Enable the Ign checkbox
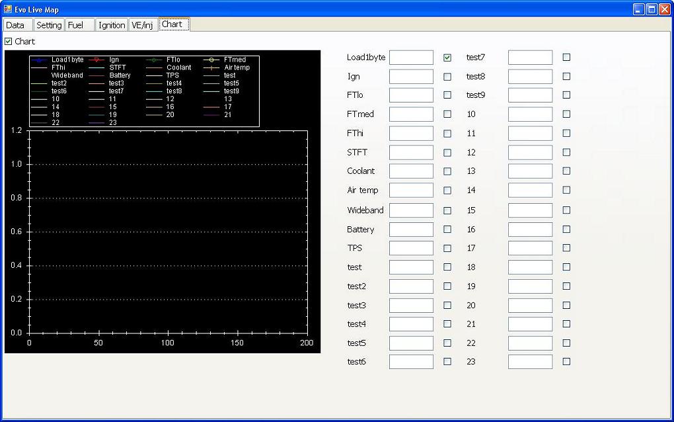This screenshot has height=422, width=674. coord(447,77)
